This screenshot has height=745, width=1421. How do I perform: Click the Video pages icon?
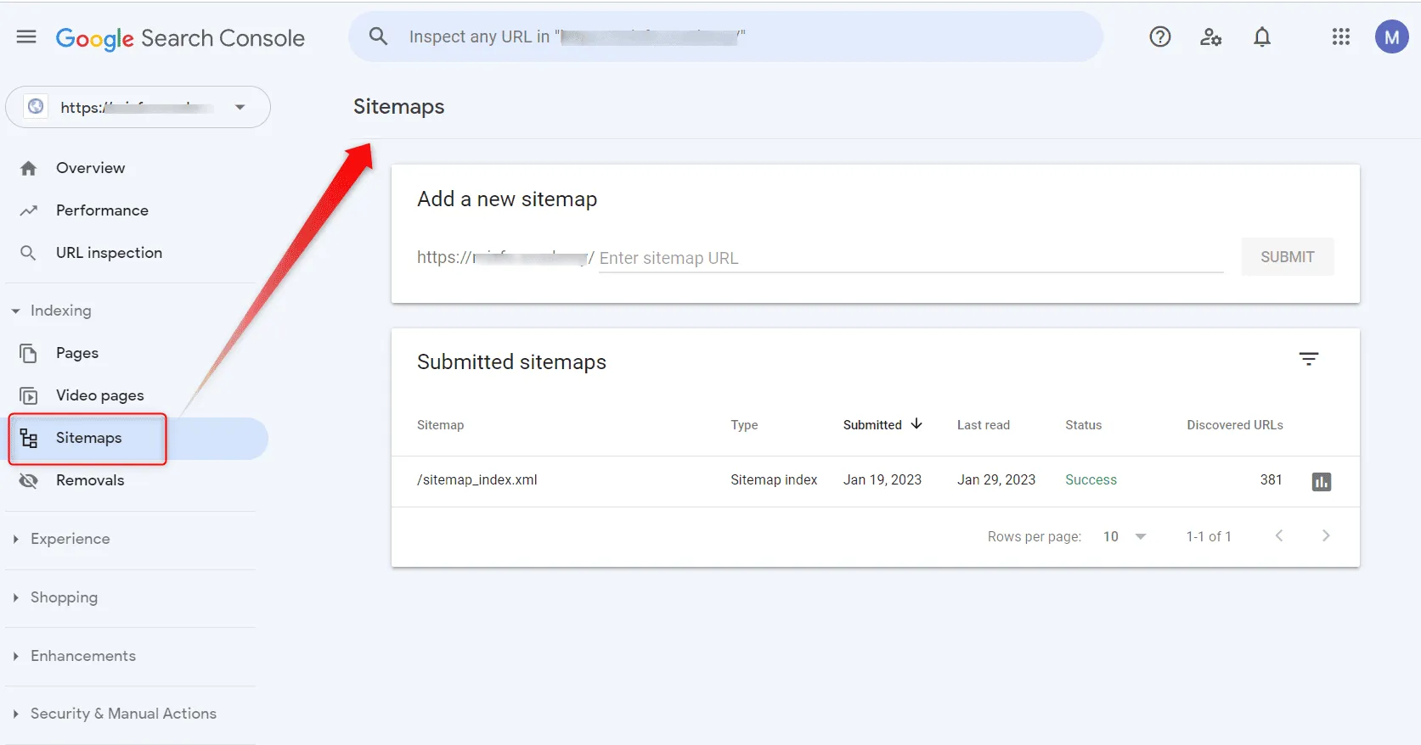pyautogui.click(x=29, y=395)
